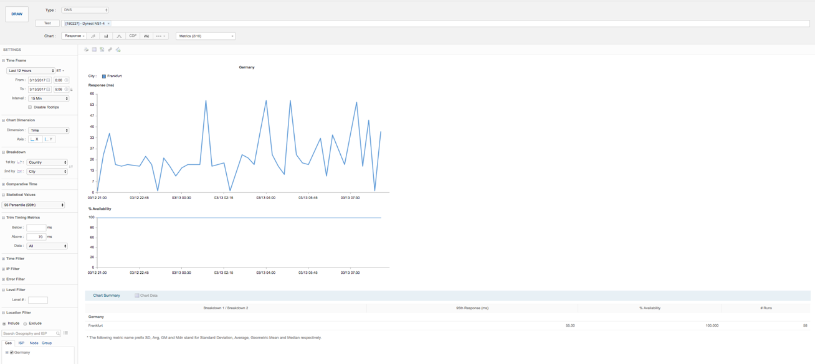
Task: Open the 2nd by City dropdown
Action: [47, 171]
